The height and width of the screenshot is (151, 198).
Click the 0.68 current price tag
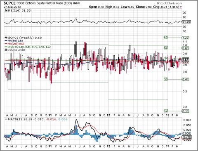coord(185,60)
